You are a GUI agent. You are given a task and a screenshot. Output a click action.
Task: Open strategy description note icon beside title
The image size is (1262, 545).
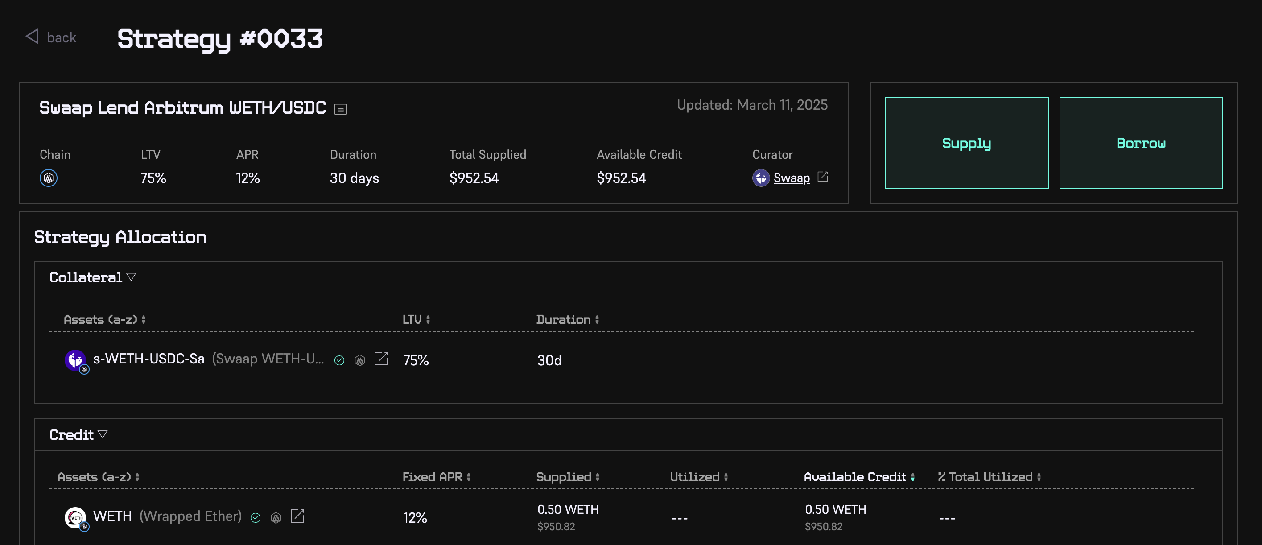[341, 109]
